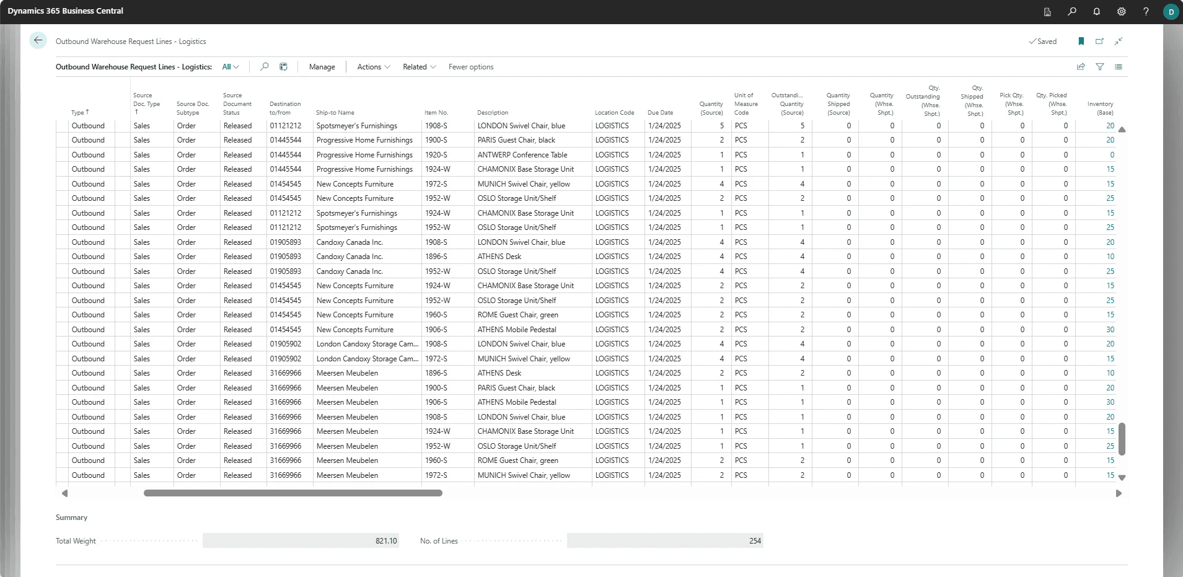Click the scroll down arrow of list

coord(1122,478)
